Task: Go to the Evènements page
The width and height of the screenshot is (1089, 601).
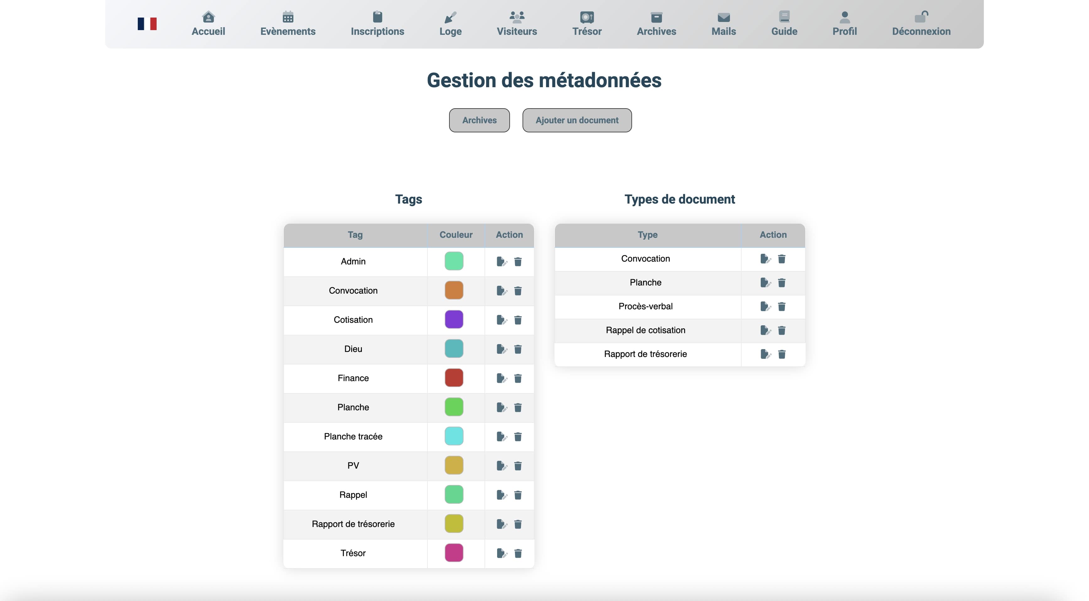Action: click(288, 24)
